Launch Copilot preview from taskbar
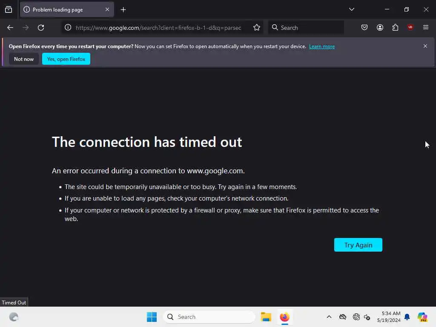The width and height of the screenshot is (436, 327). [x=422, y=317]
